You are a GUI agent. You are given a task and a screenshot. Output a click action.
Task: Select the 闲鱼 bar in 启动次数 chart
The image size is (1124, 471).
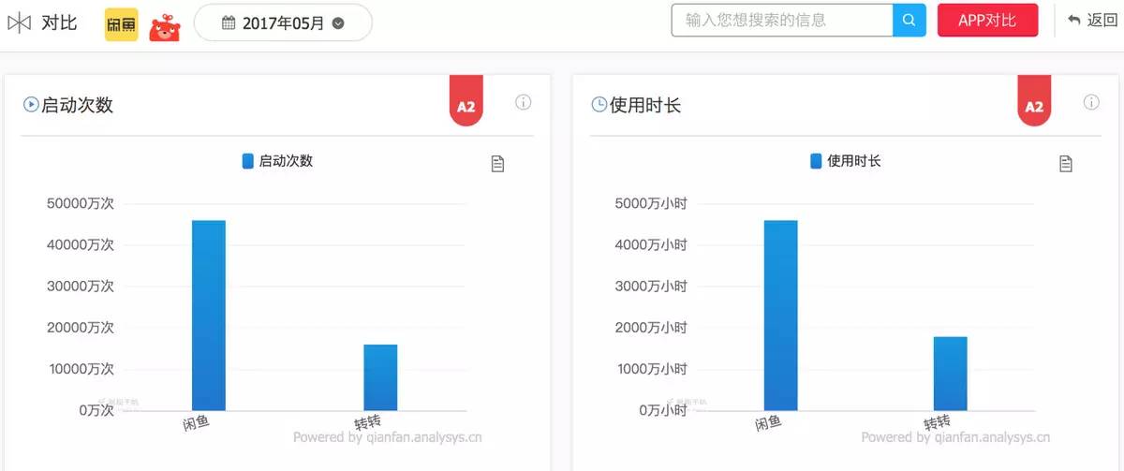[x=209, y=316]
